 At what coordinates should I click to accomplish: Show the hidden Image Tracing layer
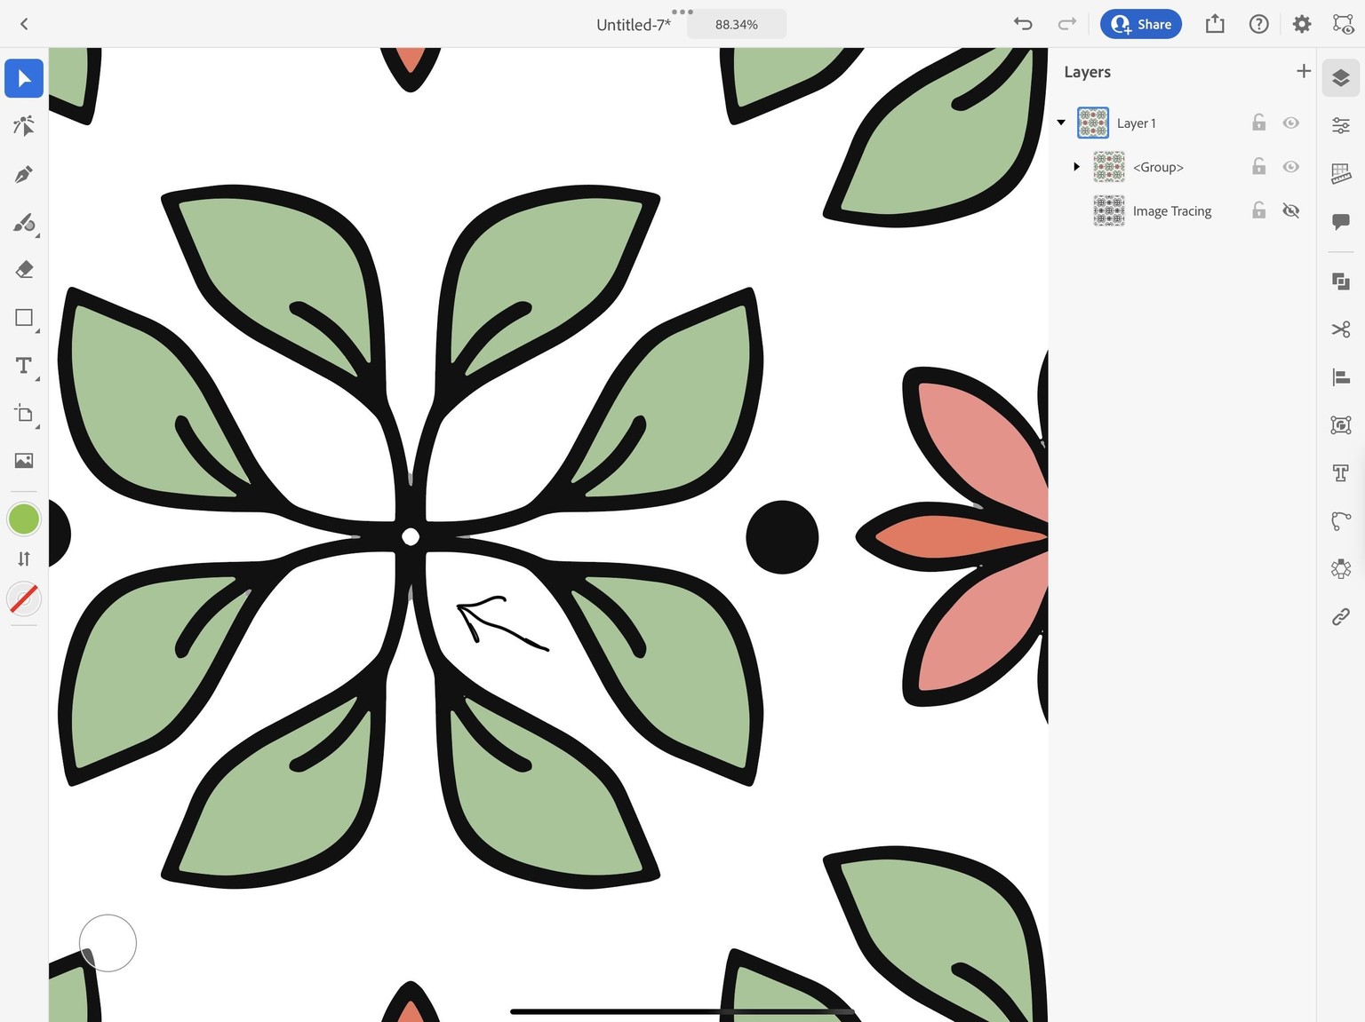click(1291, 210)
